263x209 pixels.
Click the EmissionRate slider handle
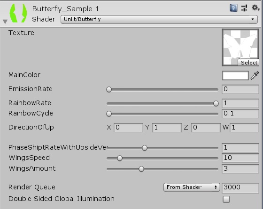tap(109, 89)
